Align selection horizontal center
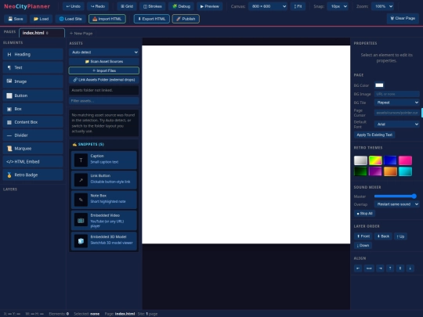Screen dimensions: 423x317 click(x=369, y=268)
